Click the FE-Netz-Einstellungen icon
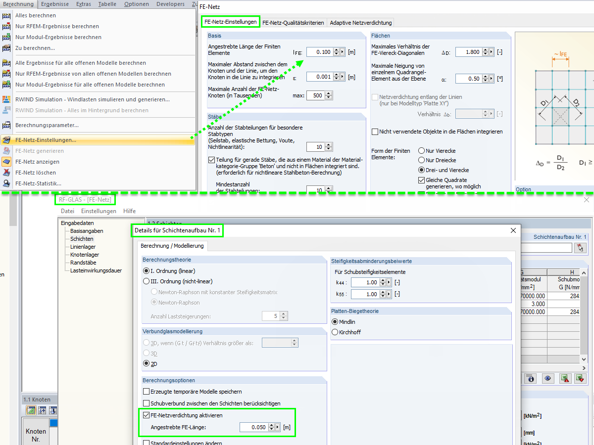This screenshot has height=445, width=594. click(6, 140)
